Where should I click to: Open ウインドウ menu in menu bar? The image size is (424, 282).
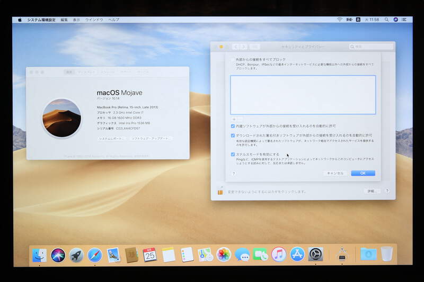(x=94, y=20)
